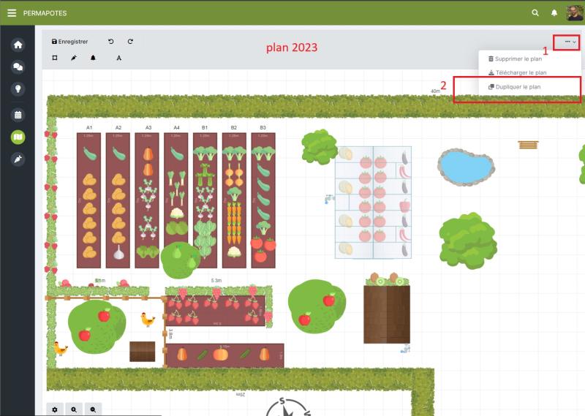Open the chat messages sidebar icon
585x416 pixels.
coord(18,67)
